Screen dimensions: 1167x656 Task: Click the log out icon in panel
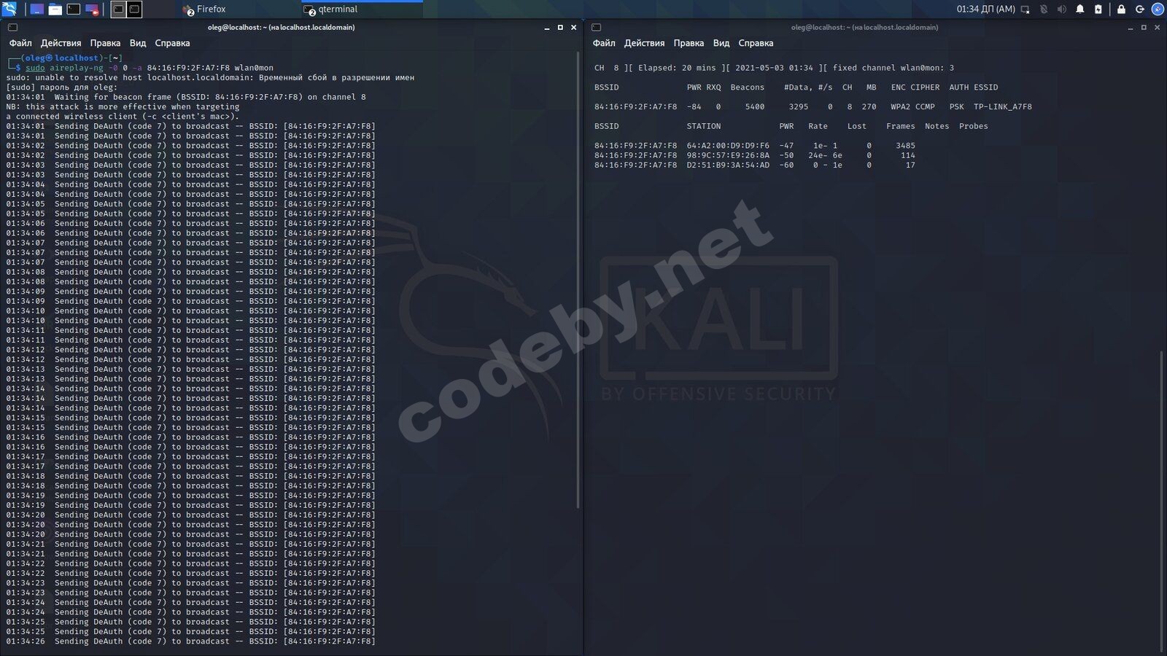click(x=1139, y=9)
